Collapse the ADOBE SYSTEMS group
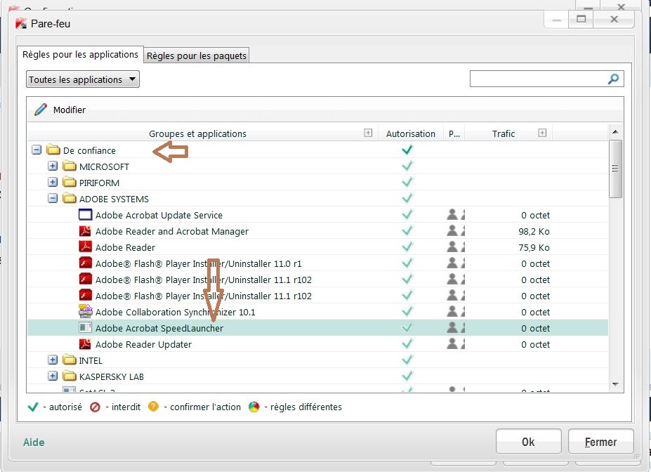Screen dimensions: 651x472 click(53, 199)
